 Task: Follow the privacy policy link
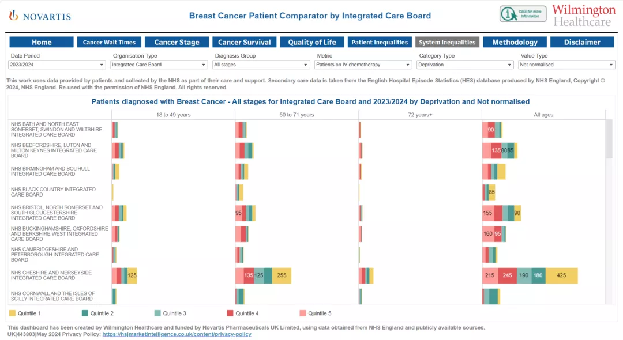tap(177, 334)
